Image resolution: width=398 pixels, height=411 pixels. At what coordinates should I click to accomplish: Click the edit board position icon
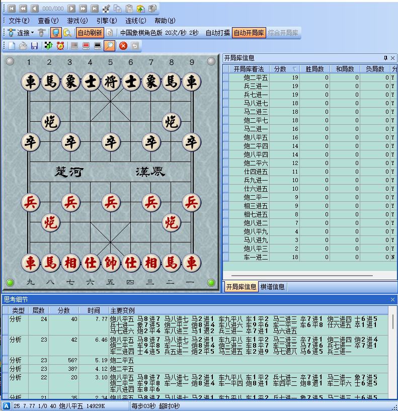coord(106,9)
